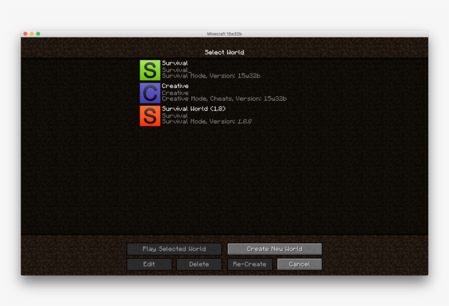Click the orange S icon of Survival World (1.8)
This screenshot has width=449, height=306.
point(150,116)
